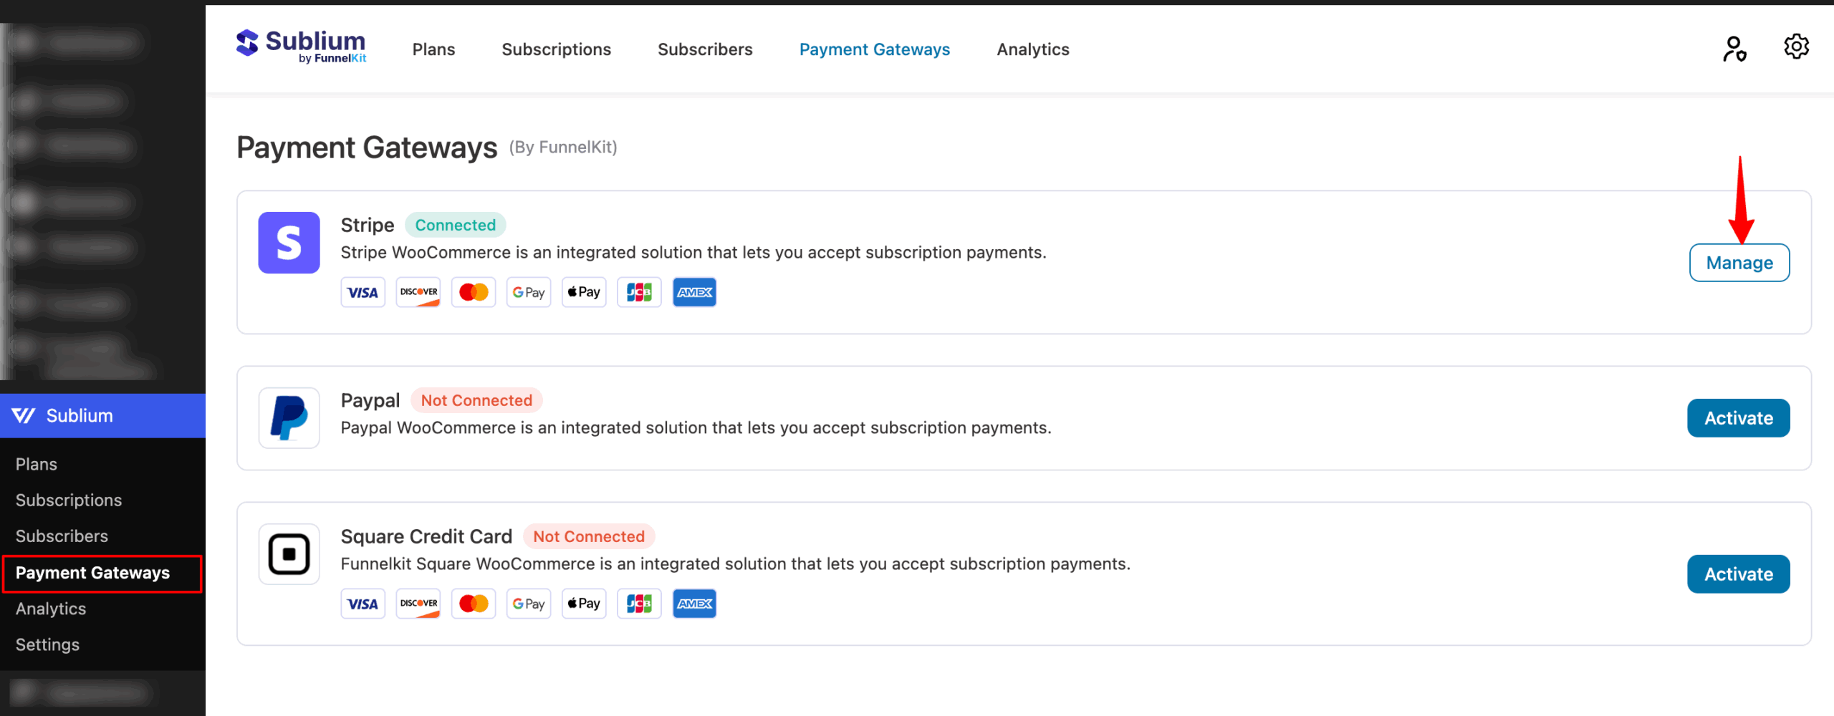Select the JCB icon under Stripe
Viewport: 1834px width, 716px height.
point(638,291)
